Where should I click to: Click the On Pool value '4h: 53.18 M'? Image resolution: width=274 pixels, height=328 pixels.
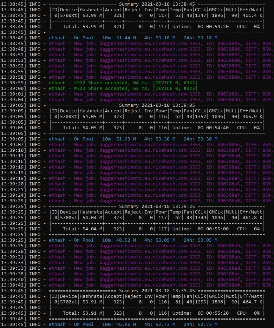(160, 38)
